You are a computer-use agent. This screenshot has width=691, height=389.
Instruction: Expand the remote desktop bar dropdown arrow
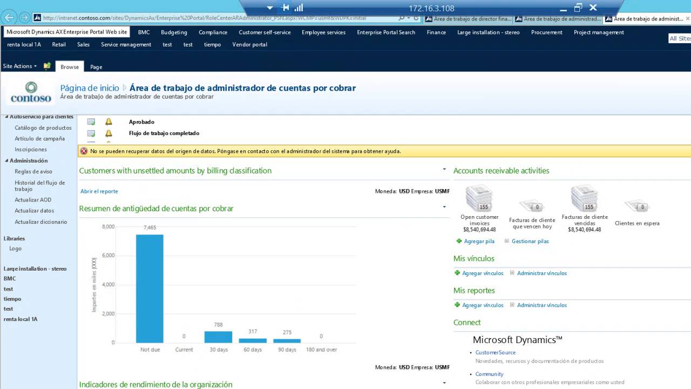click(270, 8)
